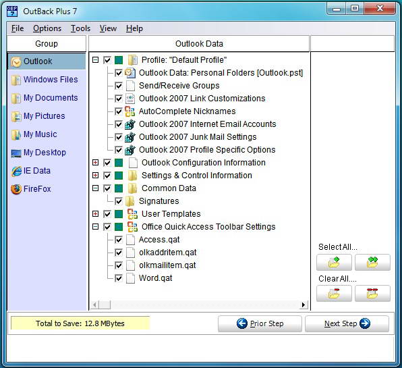Screen dimensions: 402x368
Task: Select the My Pictures group icon
Action: 16,117
